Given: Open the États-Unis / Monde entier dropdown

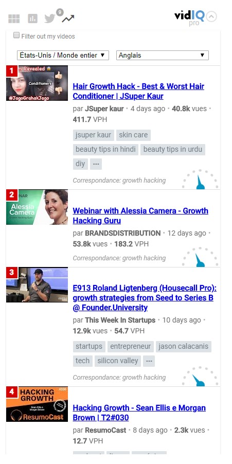Looking at the screenshot, I should (63, 56).
